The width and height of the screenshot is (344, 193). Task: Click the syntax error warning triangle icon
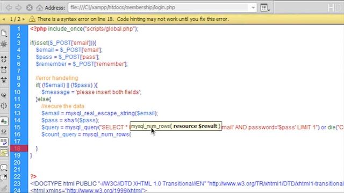pyautogui.click(x=32, y=19)
